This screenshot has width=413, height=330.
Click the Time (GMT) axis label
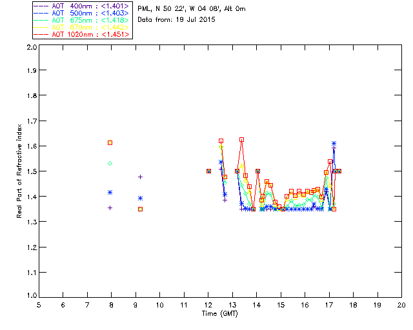(219, 314)
